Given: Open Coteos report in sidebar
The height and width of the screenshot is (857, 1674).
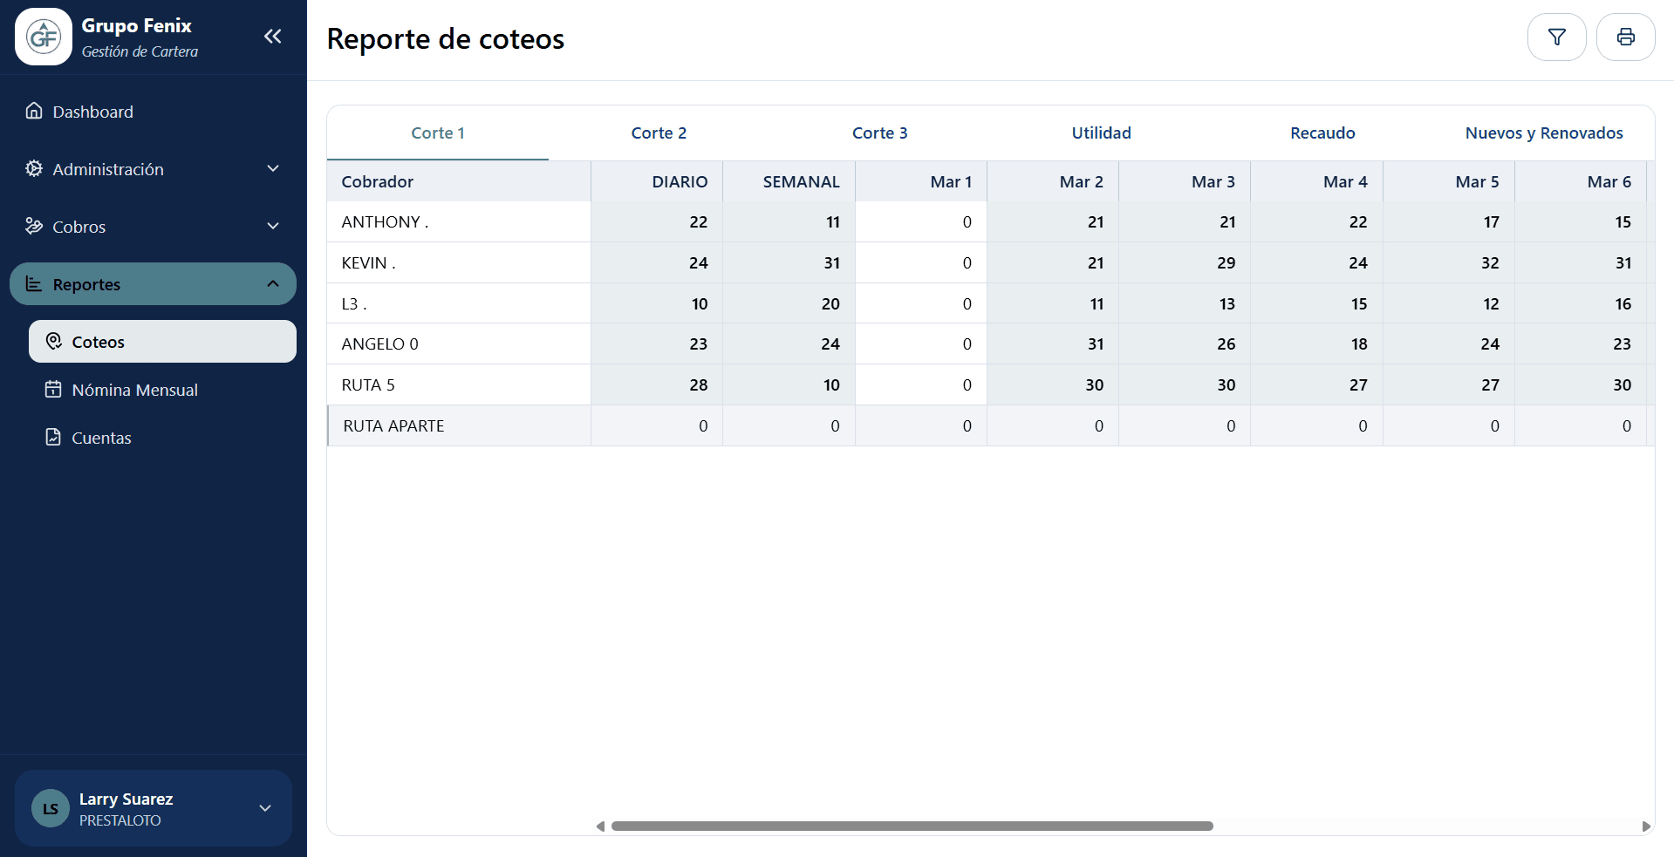Looking at the screenshot, I should 162,342.
